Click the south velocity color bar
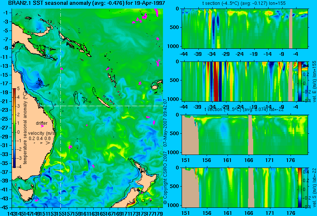The width and height of the screenshot is (317, 216). (299, 187)
